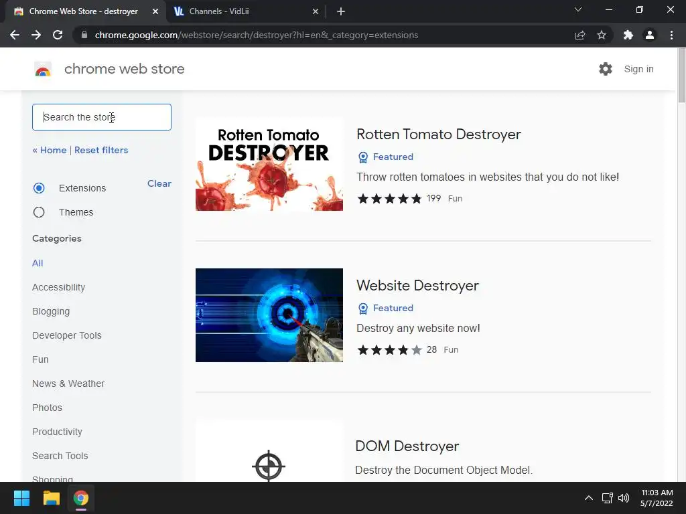Select the Extensions radio button

click(x=39, y=188)
